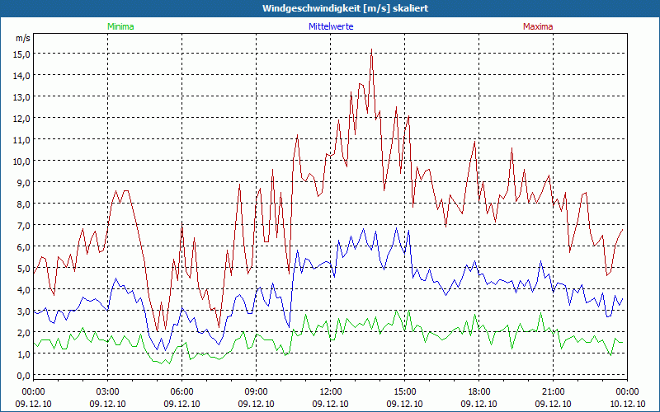Click the 06:00 time axis marker

[182, 391]
